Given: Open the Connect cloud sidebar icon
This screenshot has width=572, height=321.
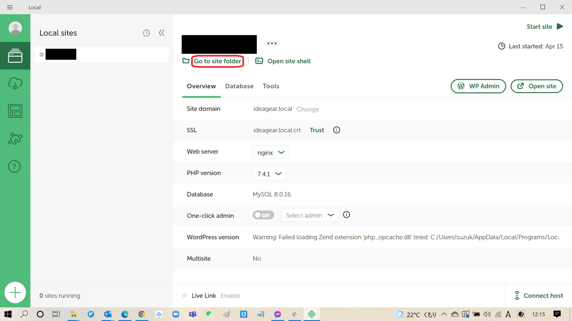Looking at the screenshot, I should [15, 84].
